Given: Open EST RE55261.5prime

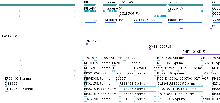Looking at the screenshot, I should [97, 68].
